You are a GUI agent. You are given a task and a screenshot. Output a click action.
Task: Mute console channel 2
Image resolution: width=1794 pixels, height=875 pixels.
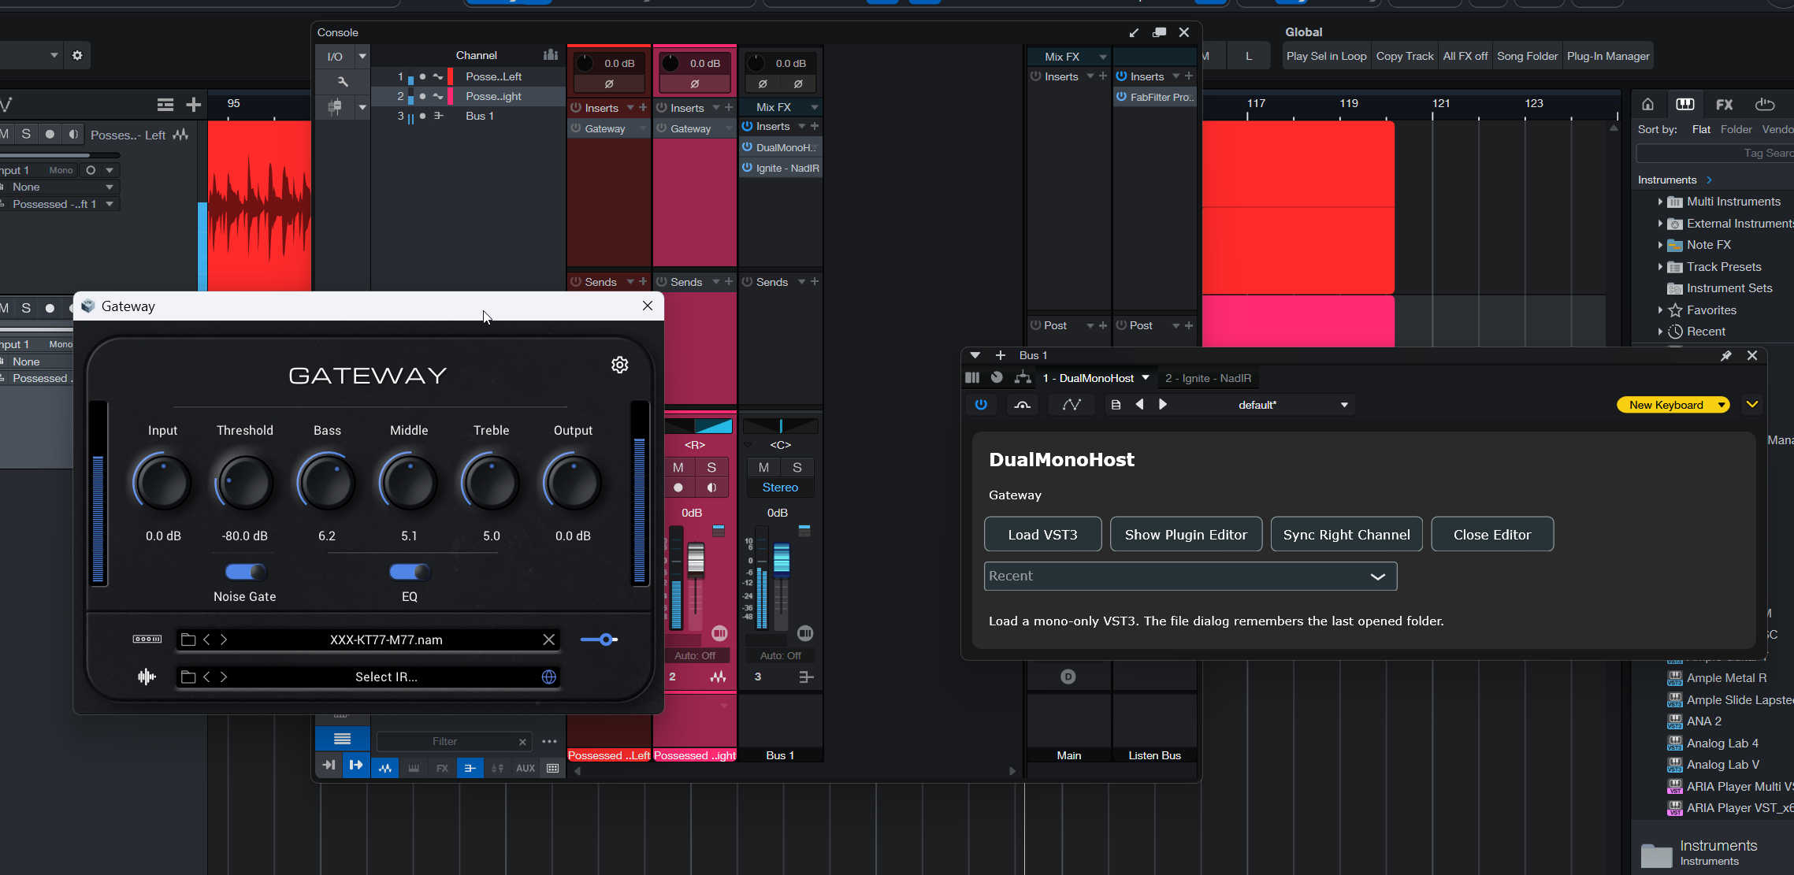[x=678, y=467]
